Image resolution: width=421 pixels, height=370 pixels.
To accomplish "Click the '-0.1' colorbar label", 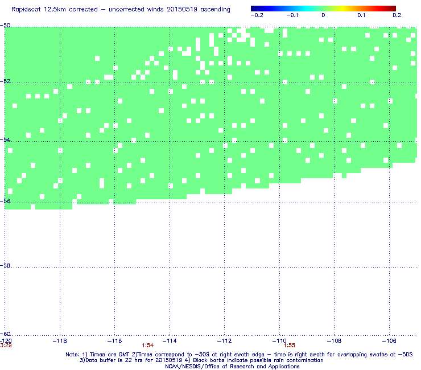I will (x=292, y=15).
